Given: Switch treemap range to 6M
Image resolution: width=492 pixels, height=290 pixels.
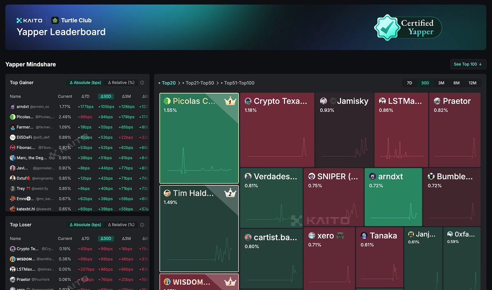Looking at the screenshot, I should tap(456, 83).
